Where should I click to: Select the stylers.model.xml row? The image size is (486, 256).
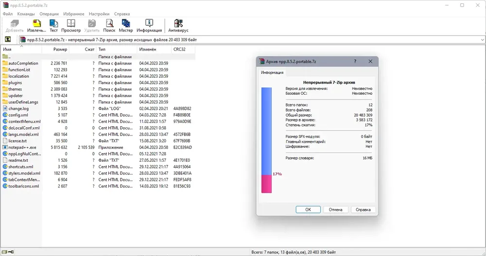click(x=98, y=173)
